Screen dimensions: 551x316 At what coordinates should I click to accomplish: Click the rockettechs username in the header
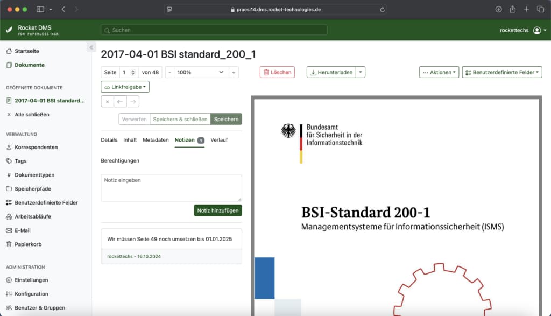(514, 30)
